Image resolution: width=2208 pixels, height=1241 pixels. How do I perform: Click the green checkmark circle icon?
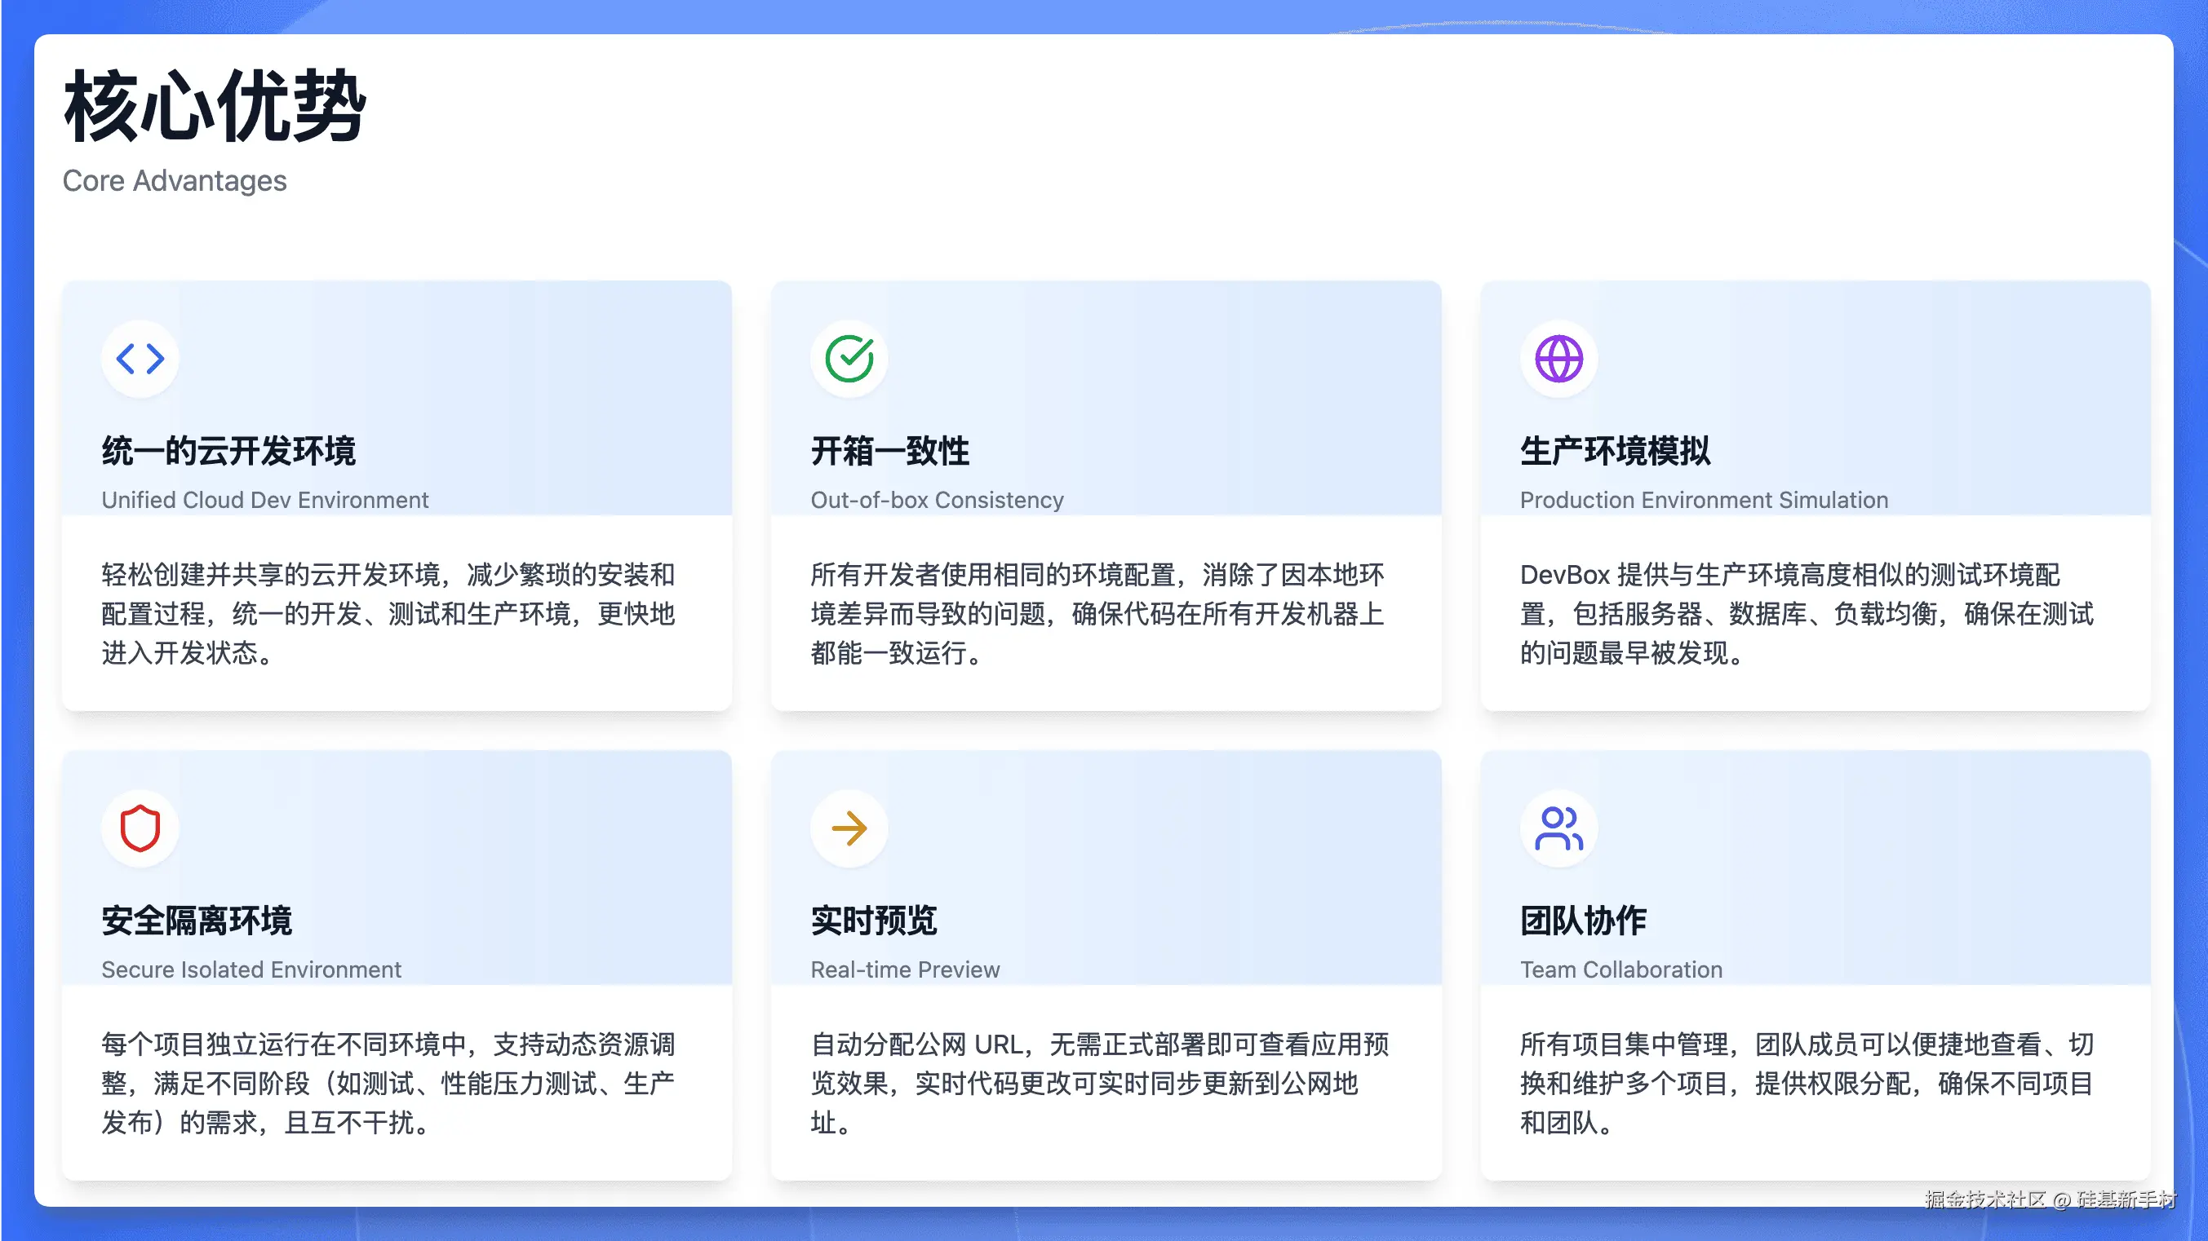click(849, 359)
